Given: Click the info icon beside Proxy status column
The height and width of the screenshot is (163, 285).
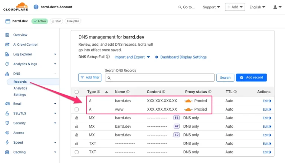Looking at the screenshot, I should coord(210,92).
